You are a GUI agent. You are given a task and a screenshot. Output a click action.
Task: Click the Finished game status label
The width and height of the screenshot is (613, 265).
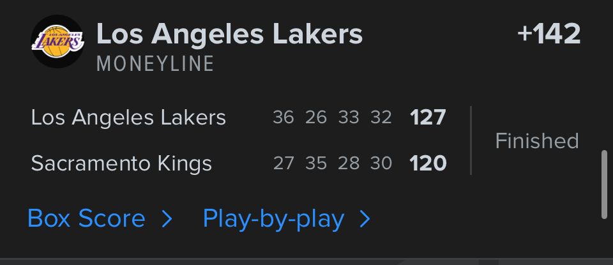click(x=536, y=140)
